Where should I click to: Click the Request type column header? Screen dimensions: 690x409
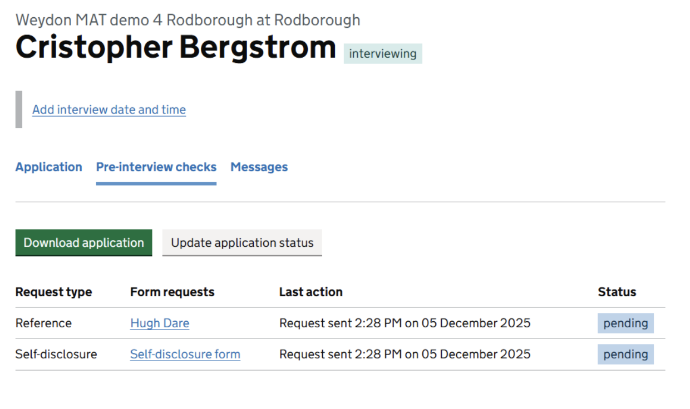click(x=54, y=292)
